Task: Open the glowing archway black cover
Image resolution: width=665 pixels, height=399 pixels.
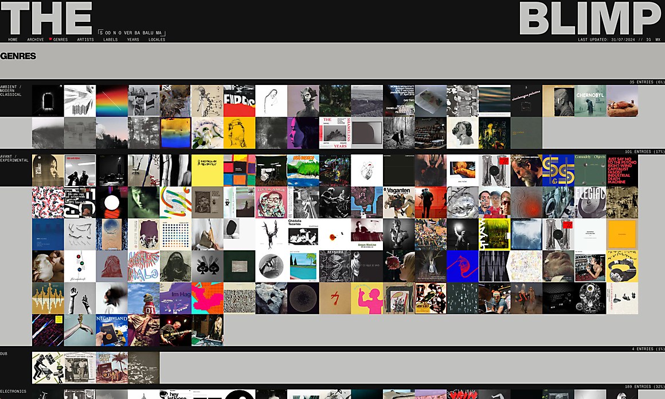Action: 48,100
